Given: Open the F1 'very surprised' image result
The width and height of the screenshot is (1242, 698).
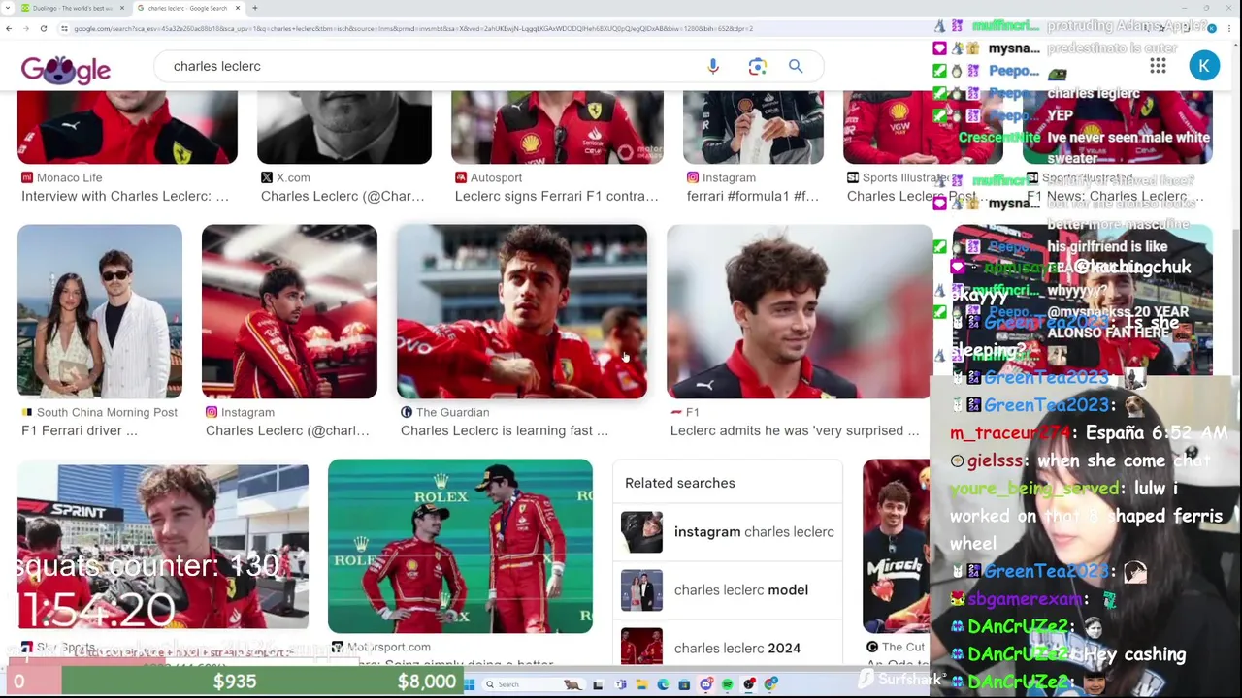Looking at the screenshot, I should click(799, 311).
